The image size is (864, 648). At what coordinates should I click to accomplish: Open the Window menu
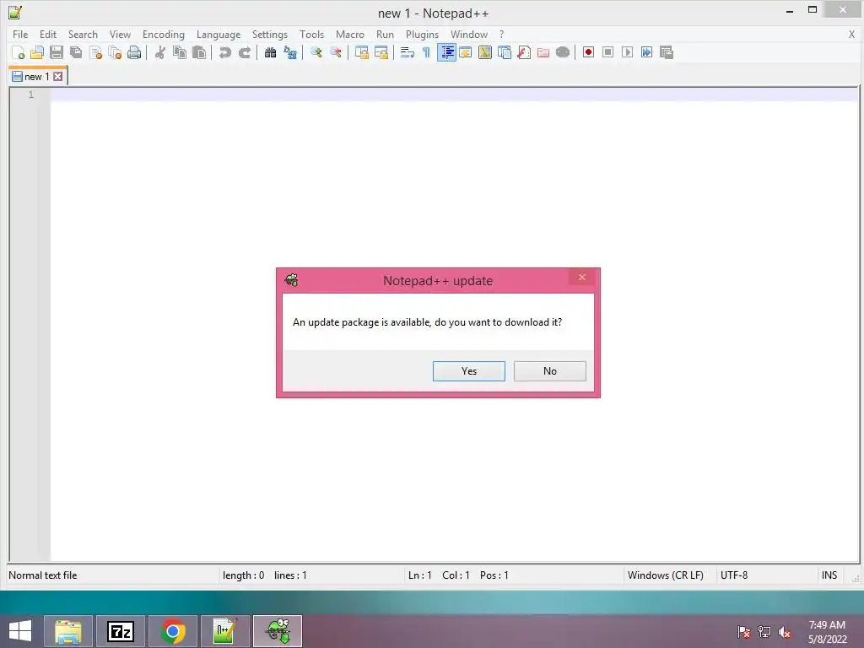469,34
